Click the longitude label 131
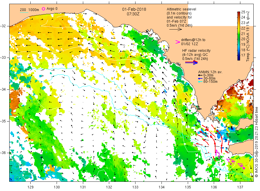 pos(83,187)
